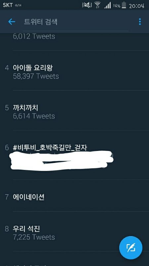
Task: Tap the back arrow icon
Action: pos(12,22)
